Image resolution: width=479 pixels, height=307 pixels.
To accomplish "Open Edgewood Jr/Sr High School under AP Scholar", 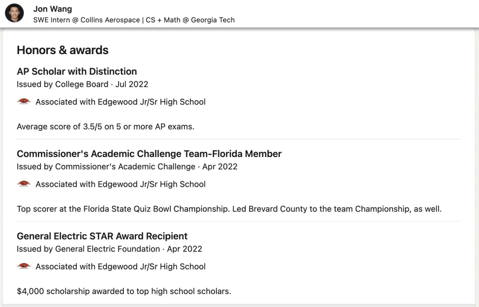I will tap(120, 102).
